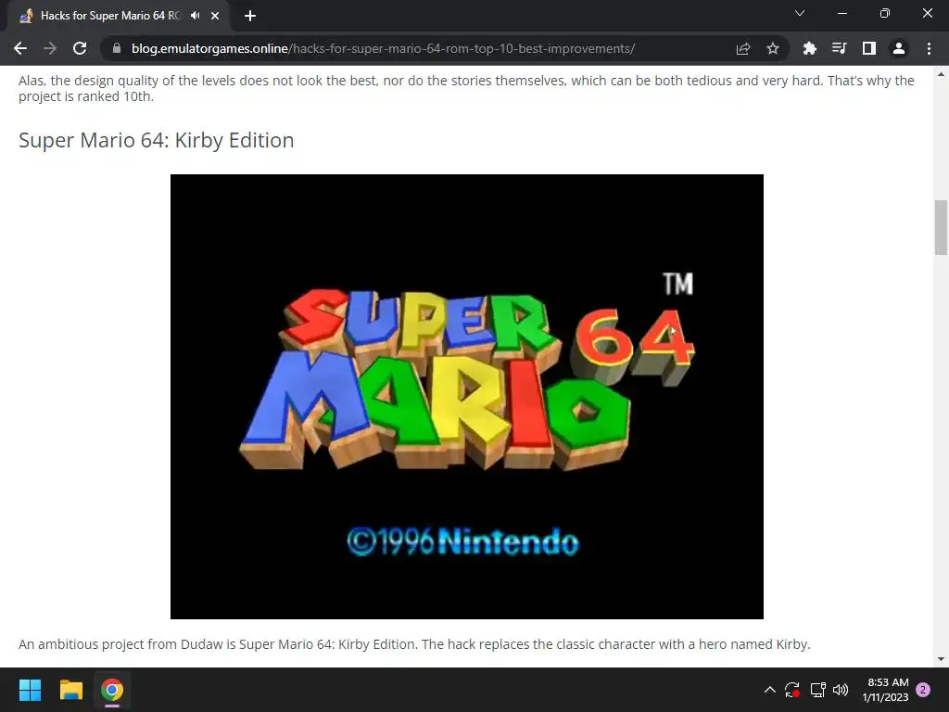Click the Super Mario 64: Kirby Edition heading
Viewport: 949px width, 712px height.
(156, 141)
